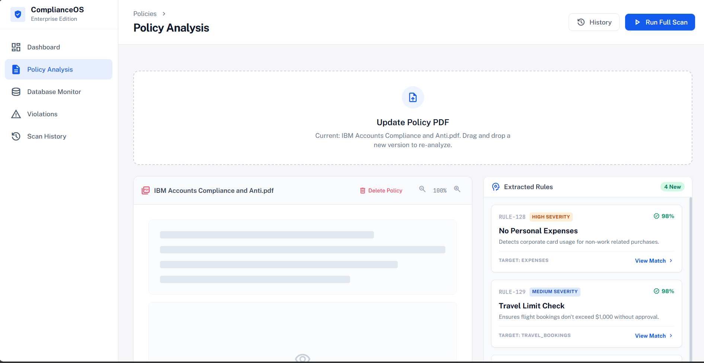Click the upload icon in Update Policy PDF area
Viewport: 704px width, 363px height.
pyautogui.click(x=413, y=97)
